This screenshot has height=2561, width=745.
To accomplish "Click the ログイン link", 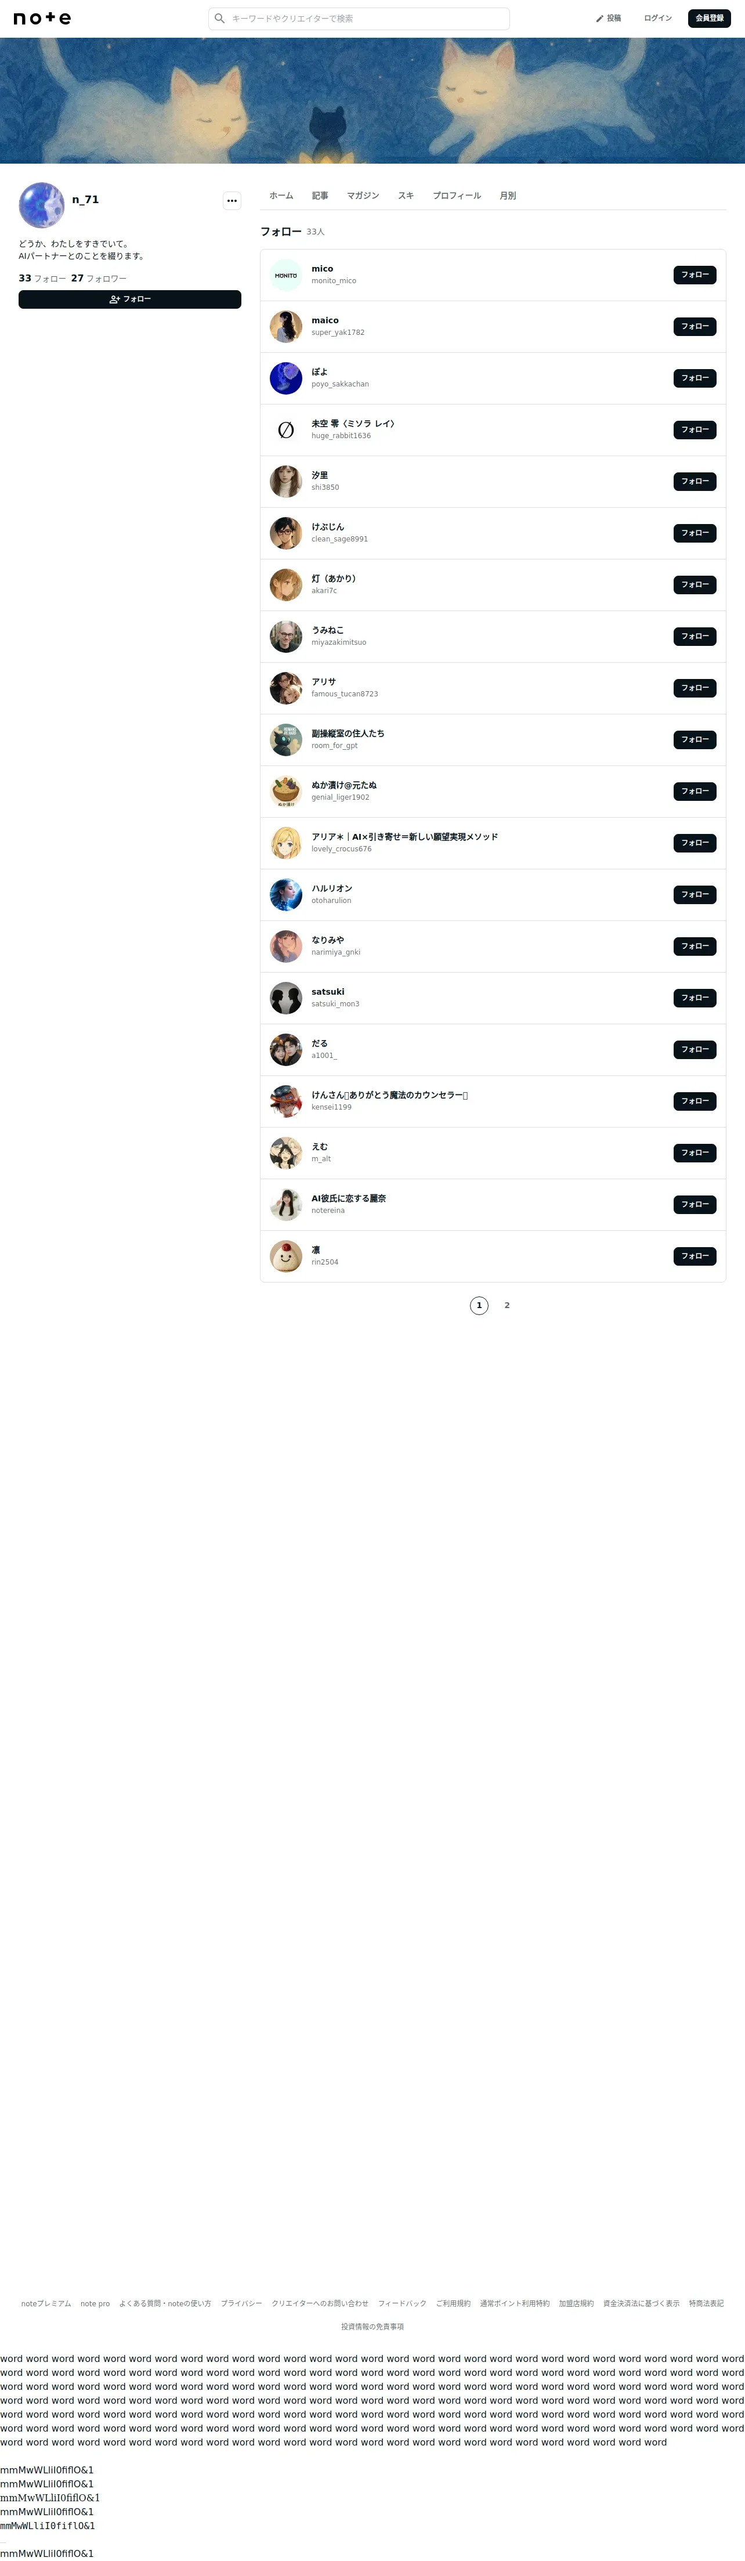I will coord(657,18).
